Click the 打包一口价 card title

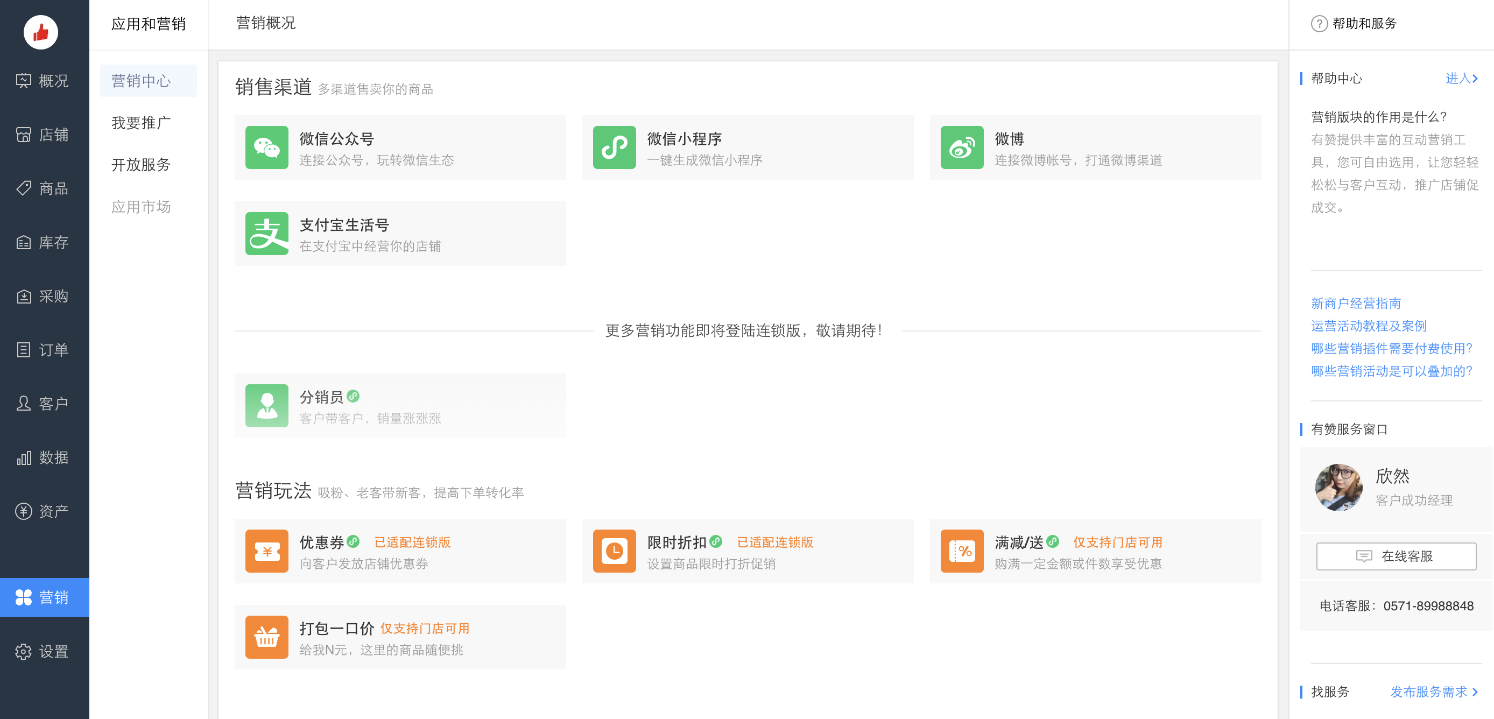336,629
